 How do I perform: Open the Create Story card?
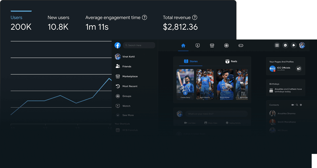pyautogui.click(x=185, y=84)
